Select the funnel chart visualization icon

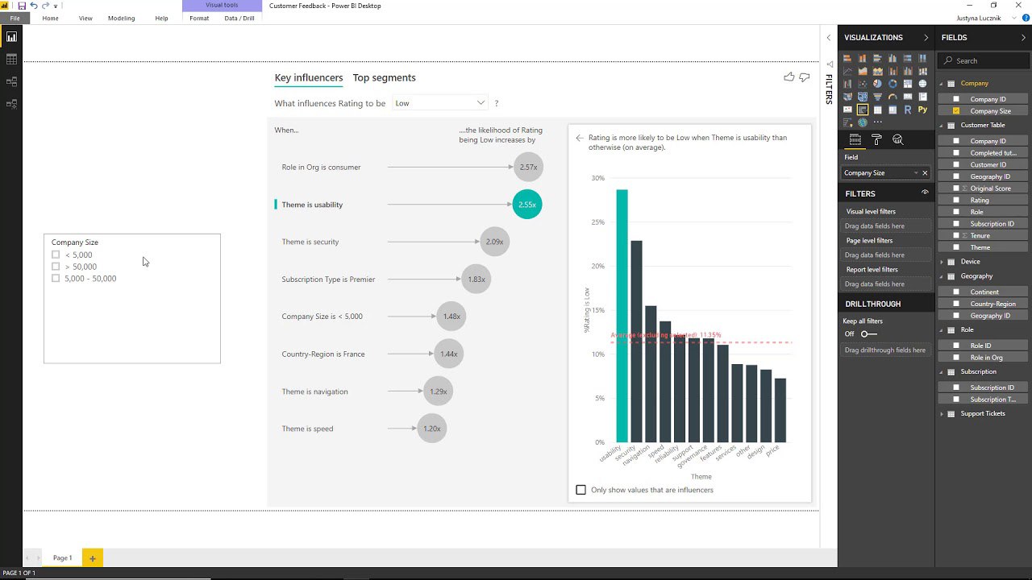coord(877,97)
